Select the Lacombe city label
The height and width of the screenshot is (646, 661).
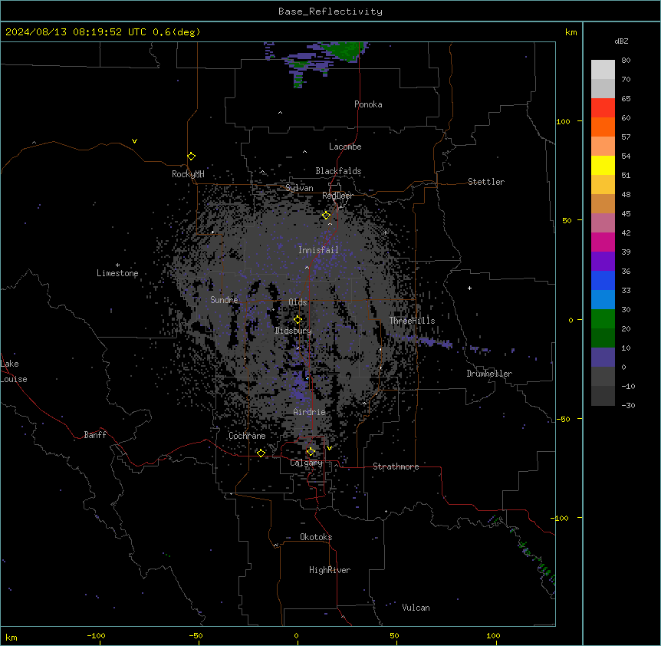345,147
